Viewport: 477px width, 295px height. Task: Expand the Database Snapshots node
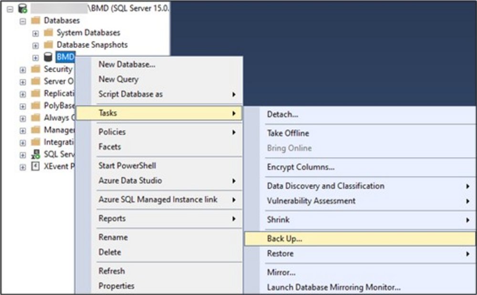(x=35, y=45)
